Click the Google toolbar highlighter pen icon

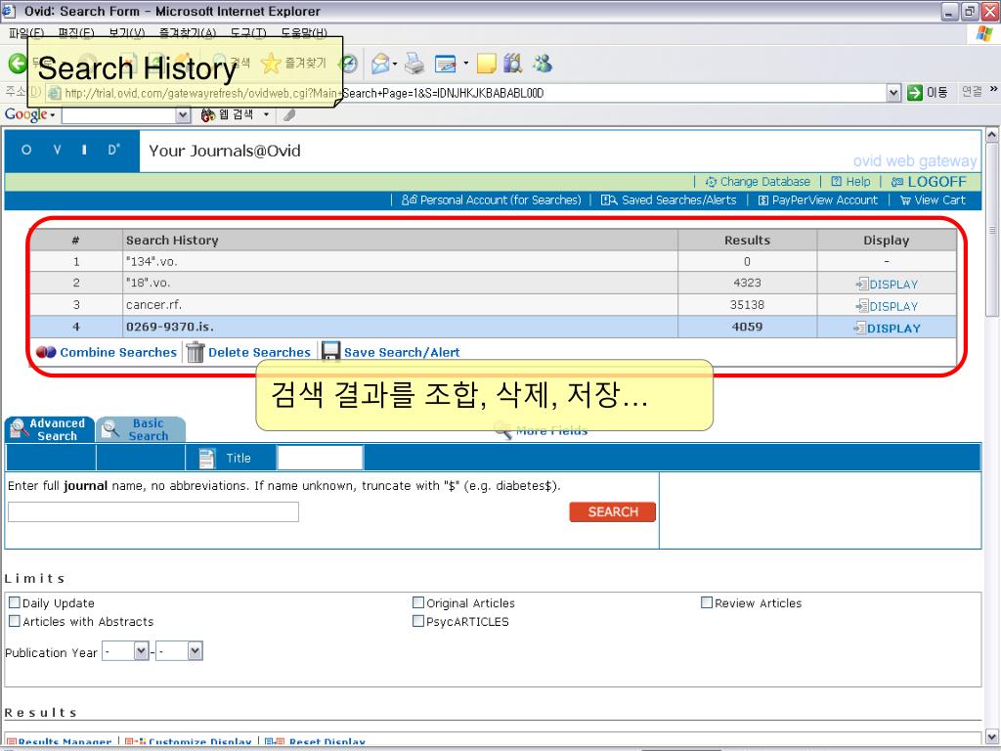point(289,115)
